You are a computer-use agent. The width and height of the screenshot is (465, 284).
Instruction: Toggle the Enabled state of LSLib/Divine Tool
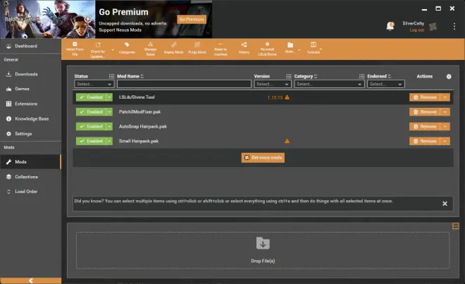click(x=90, y=97)
